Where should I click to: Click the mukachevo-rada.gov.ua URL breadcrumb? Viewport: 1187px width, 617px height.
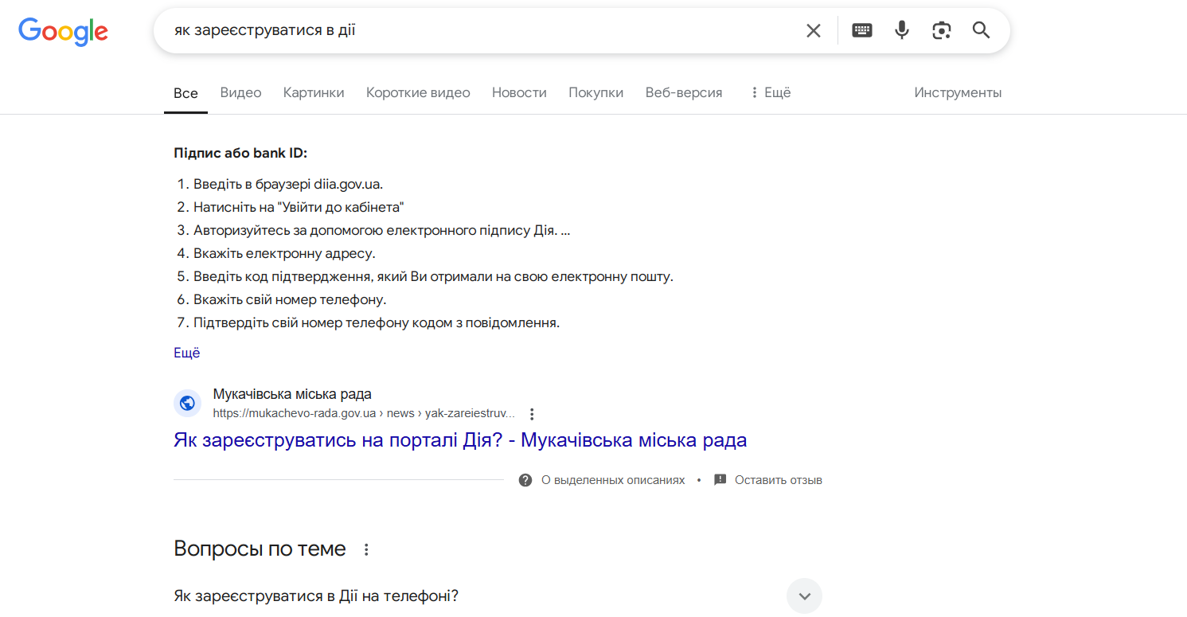[364, 414]
